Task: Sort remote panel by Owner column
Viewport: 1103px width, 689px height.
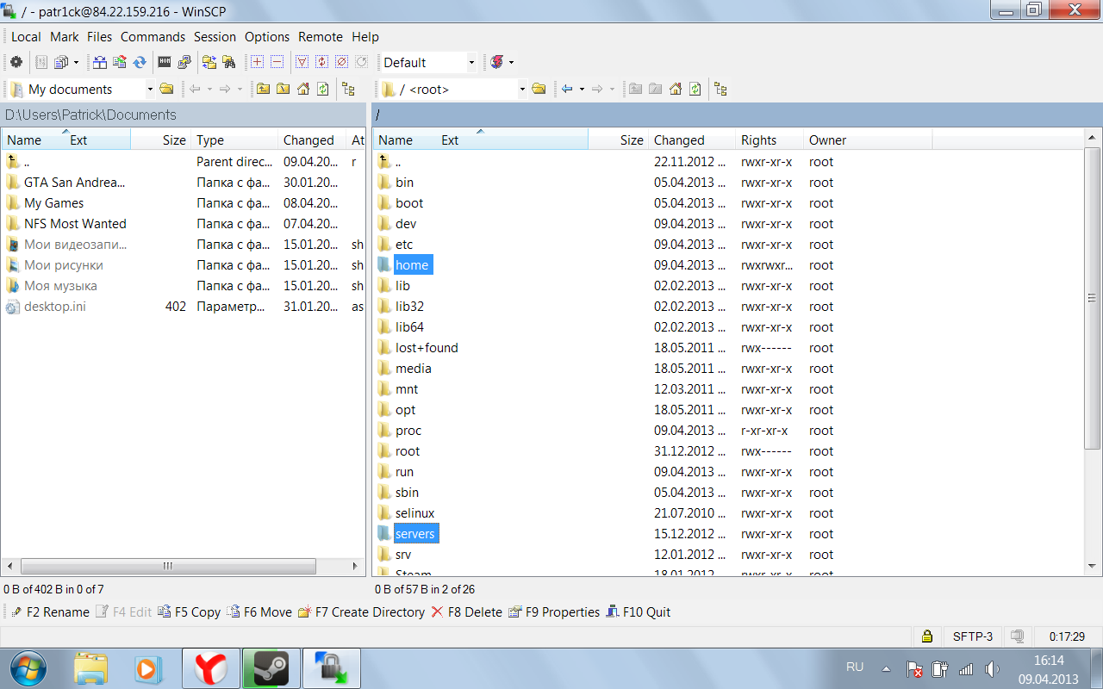Action: [868, 140]
